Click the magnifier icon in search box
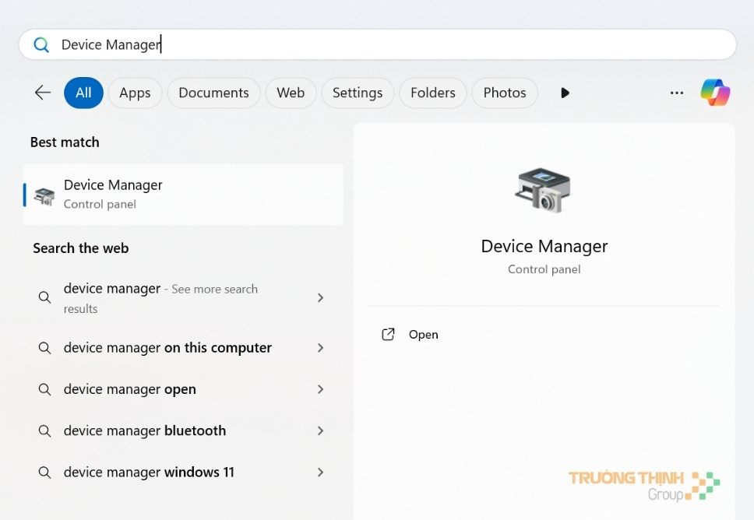The width and height of the screenshot is (754, 520). coord(41,45)
